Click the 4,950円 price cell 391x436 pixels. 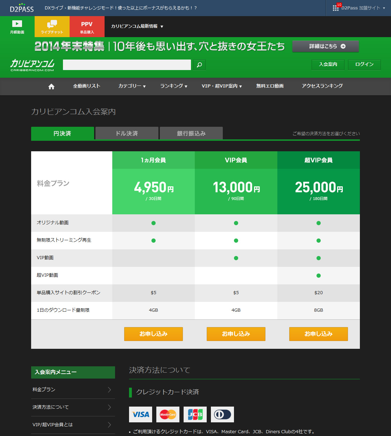pos(154,192)
